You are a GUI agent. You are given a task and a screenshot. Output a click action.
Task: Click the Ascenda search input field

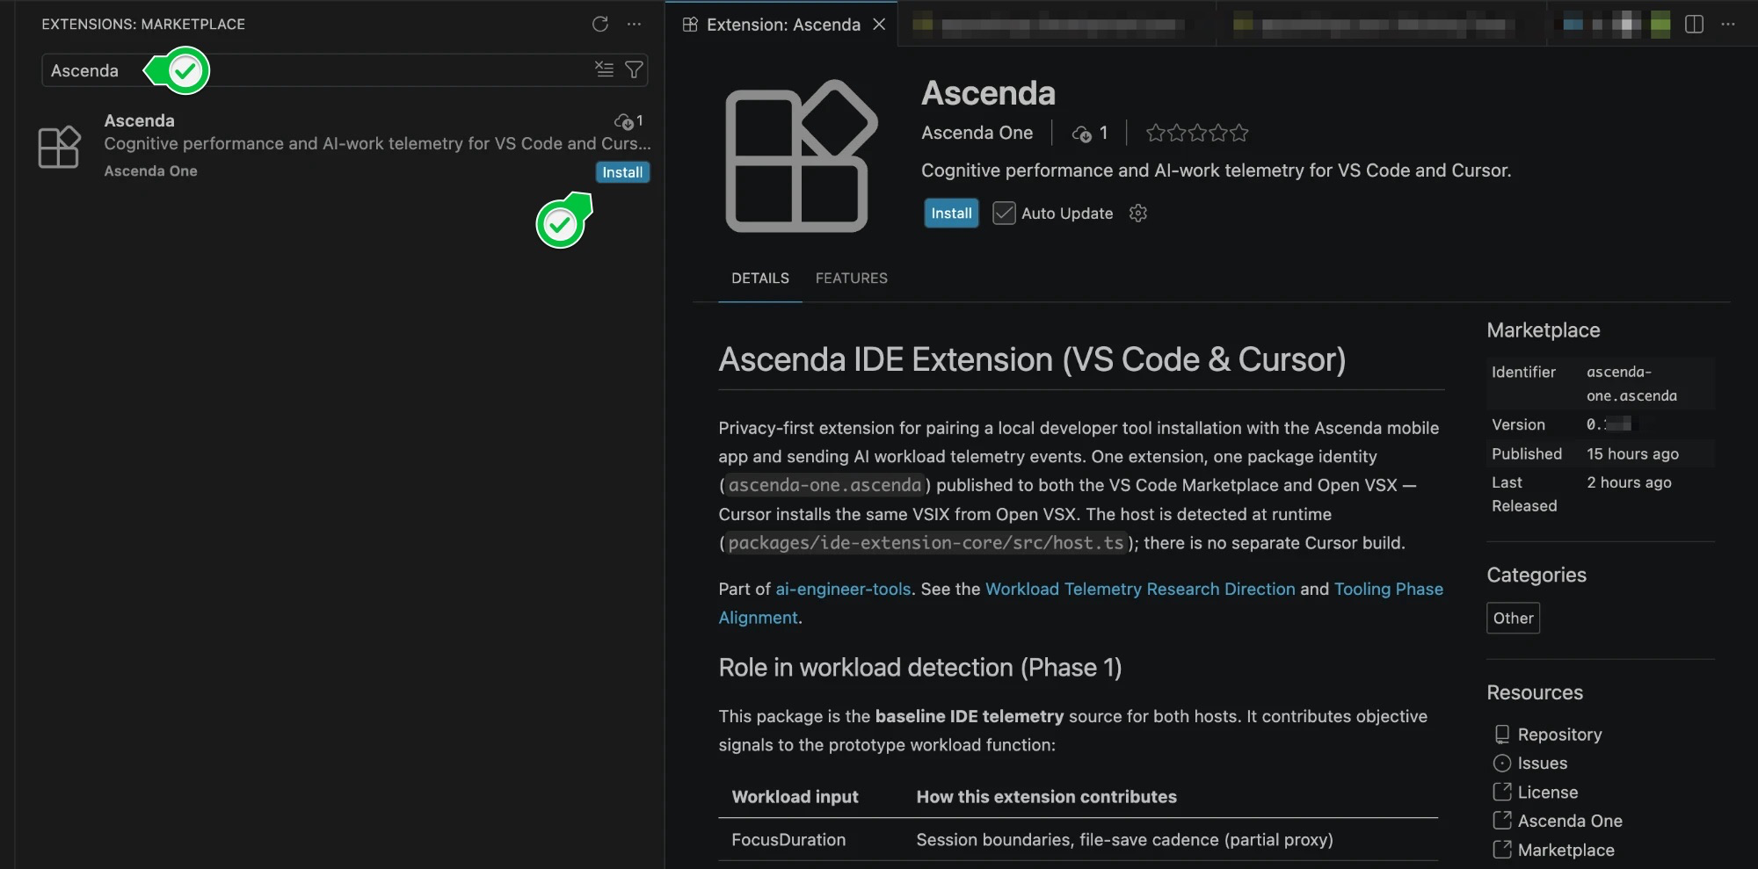pos(345,70)
